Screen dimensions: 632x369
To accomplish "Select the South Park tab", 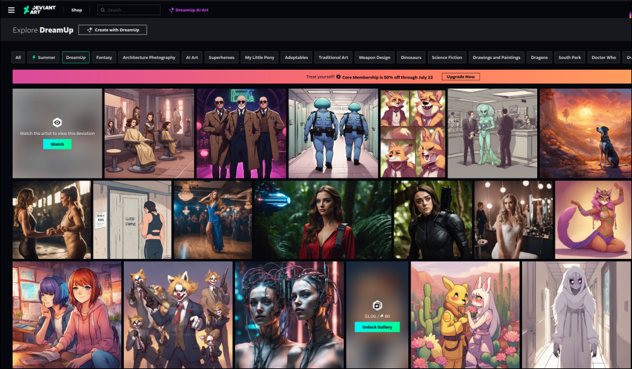I will coord(569,58).
